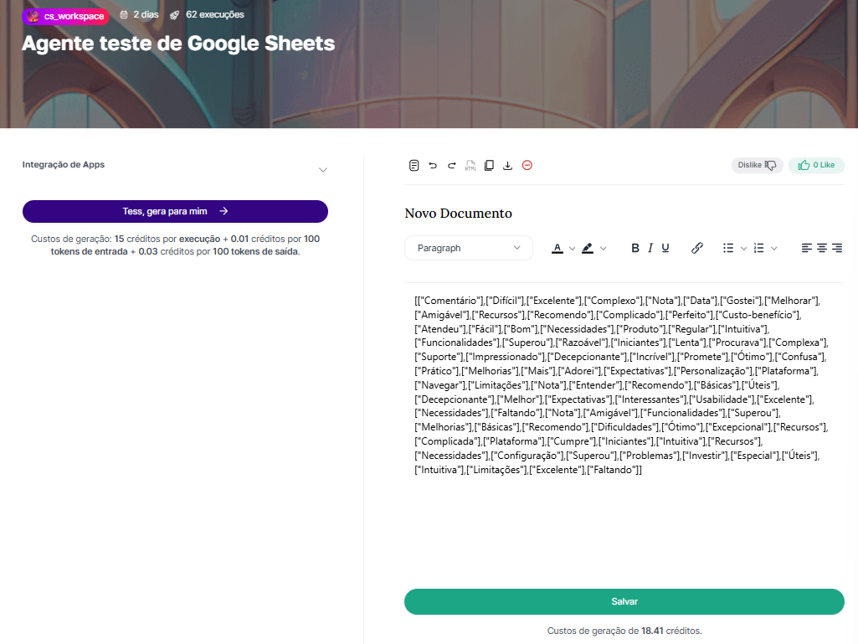Click inside the document text body
The image size is (858, 644).
pos(624,385)
